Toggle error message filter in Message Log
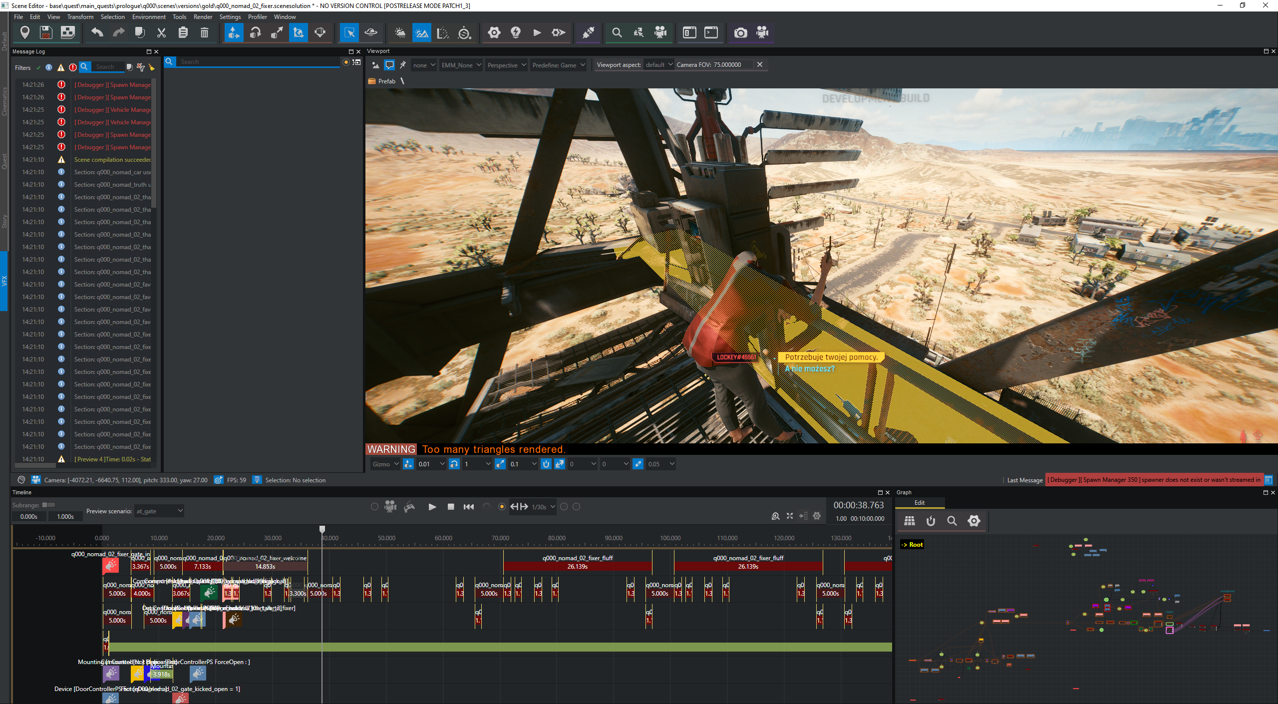The height and width of the screenshot is (704, 1278). (73, 67)
